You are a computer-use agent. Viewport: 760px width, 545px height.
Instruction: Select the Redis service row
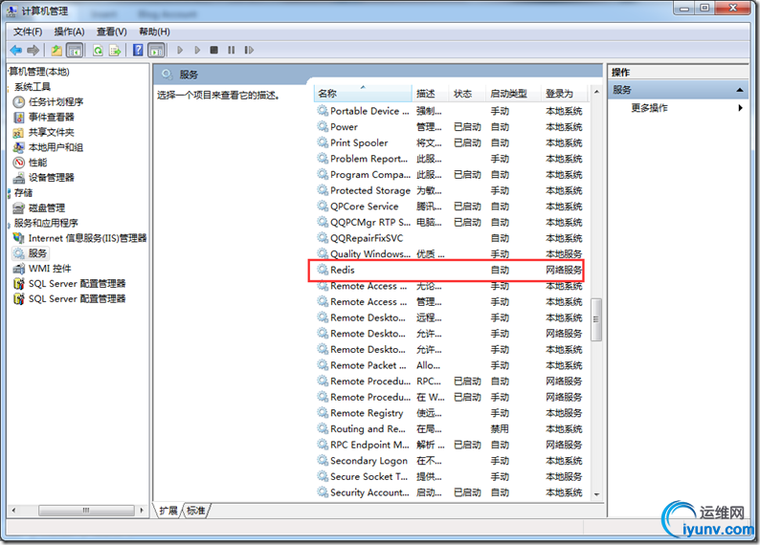click(x=449, y=270)
